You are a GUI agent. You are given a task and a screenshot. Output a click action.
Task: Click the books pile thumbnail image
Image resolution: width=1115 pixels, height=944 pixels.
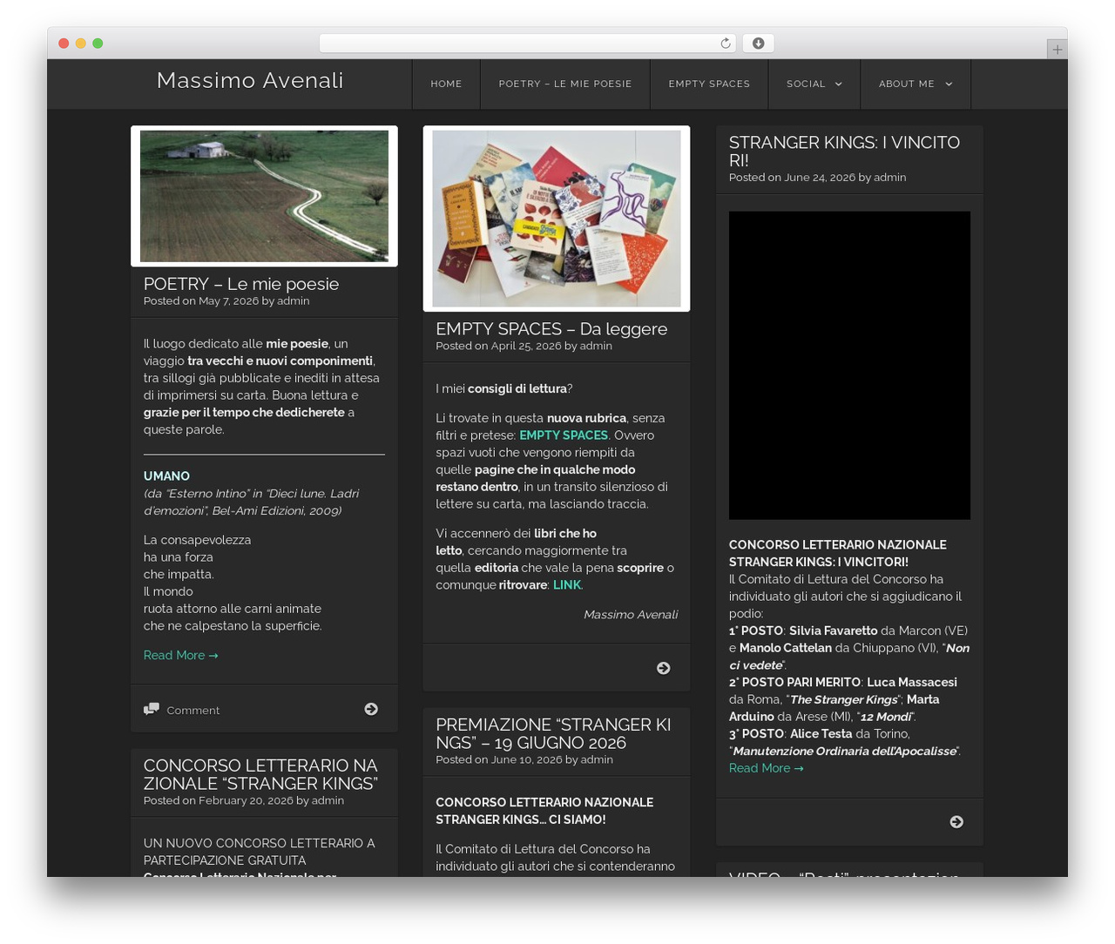click(557, 219)
